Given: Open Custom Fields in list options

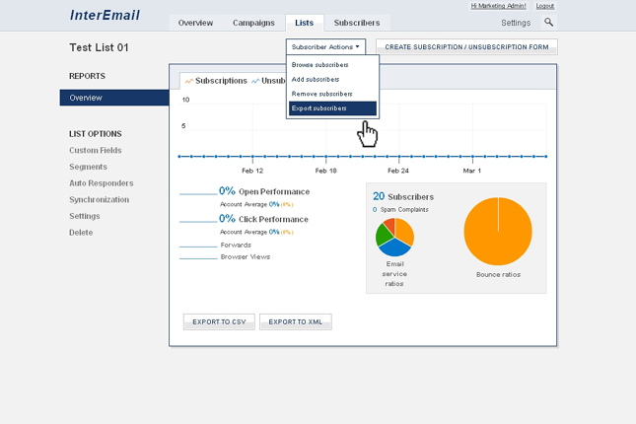Looking at the screenshot, I should click(96, 151).
